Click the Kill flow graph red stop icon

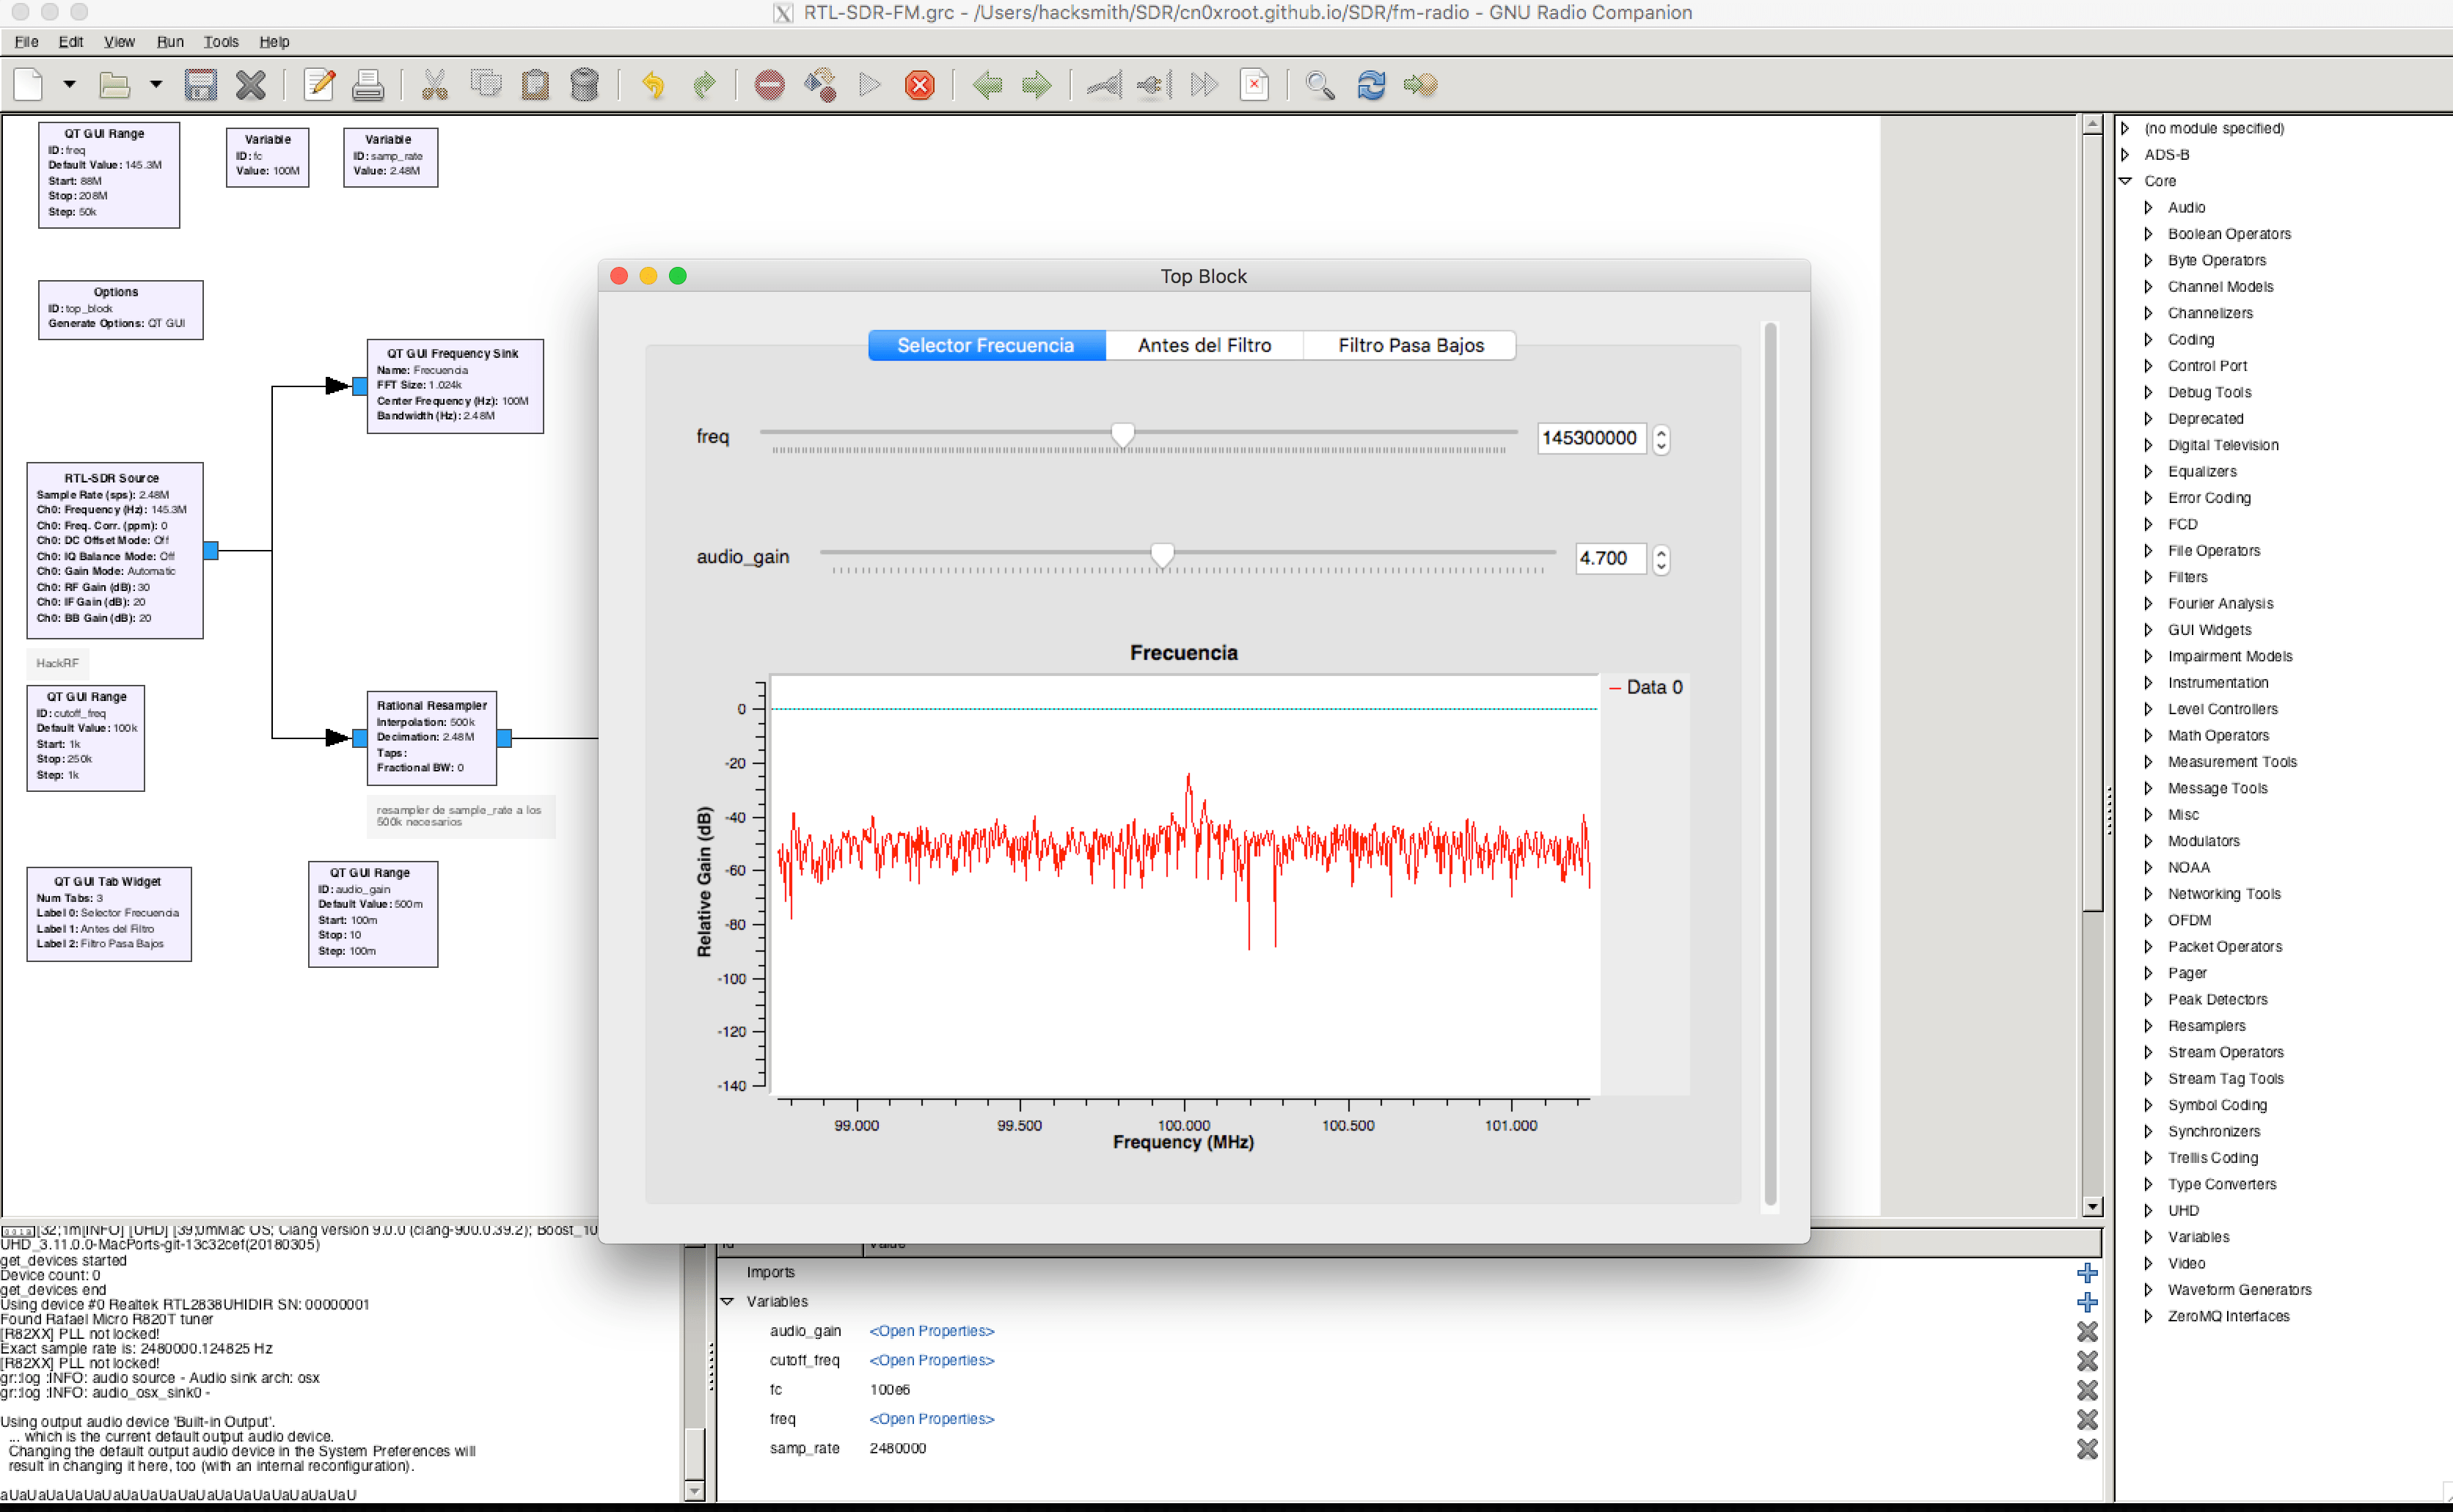[x=919, y=85]
